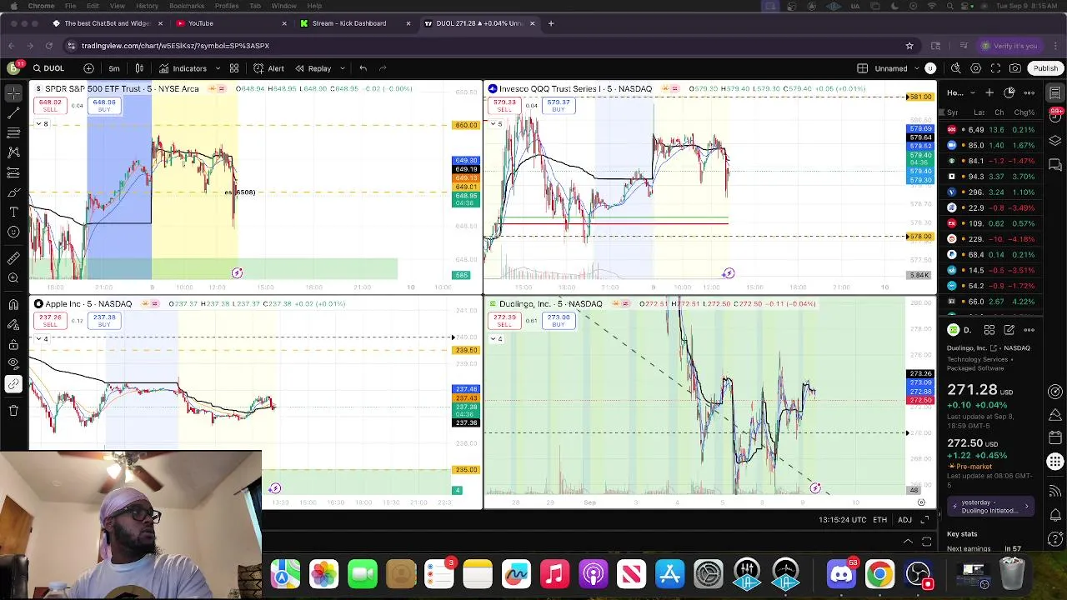The image size is (1067, 600).
Task: Click the Apple chart BUY 237.38 button
Action: [x=104, y=321]
